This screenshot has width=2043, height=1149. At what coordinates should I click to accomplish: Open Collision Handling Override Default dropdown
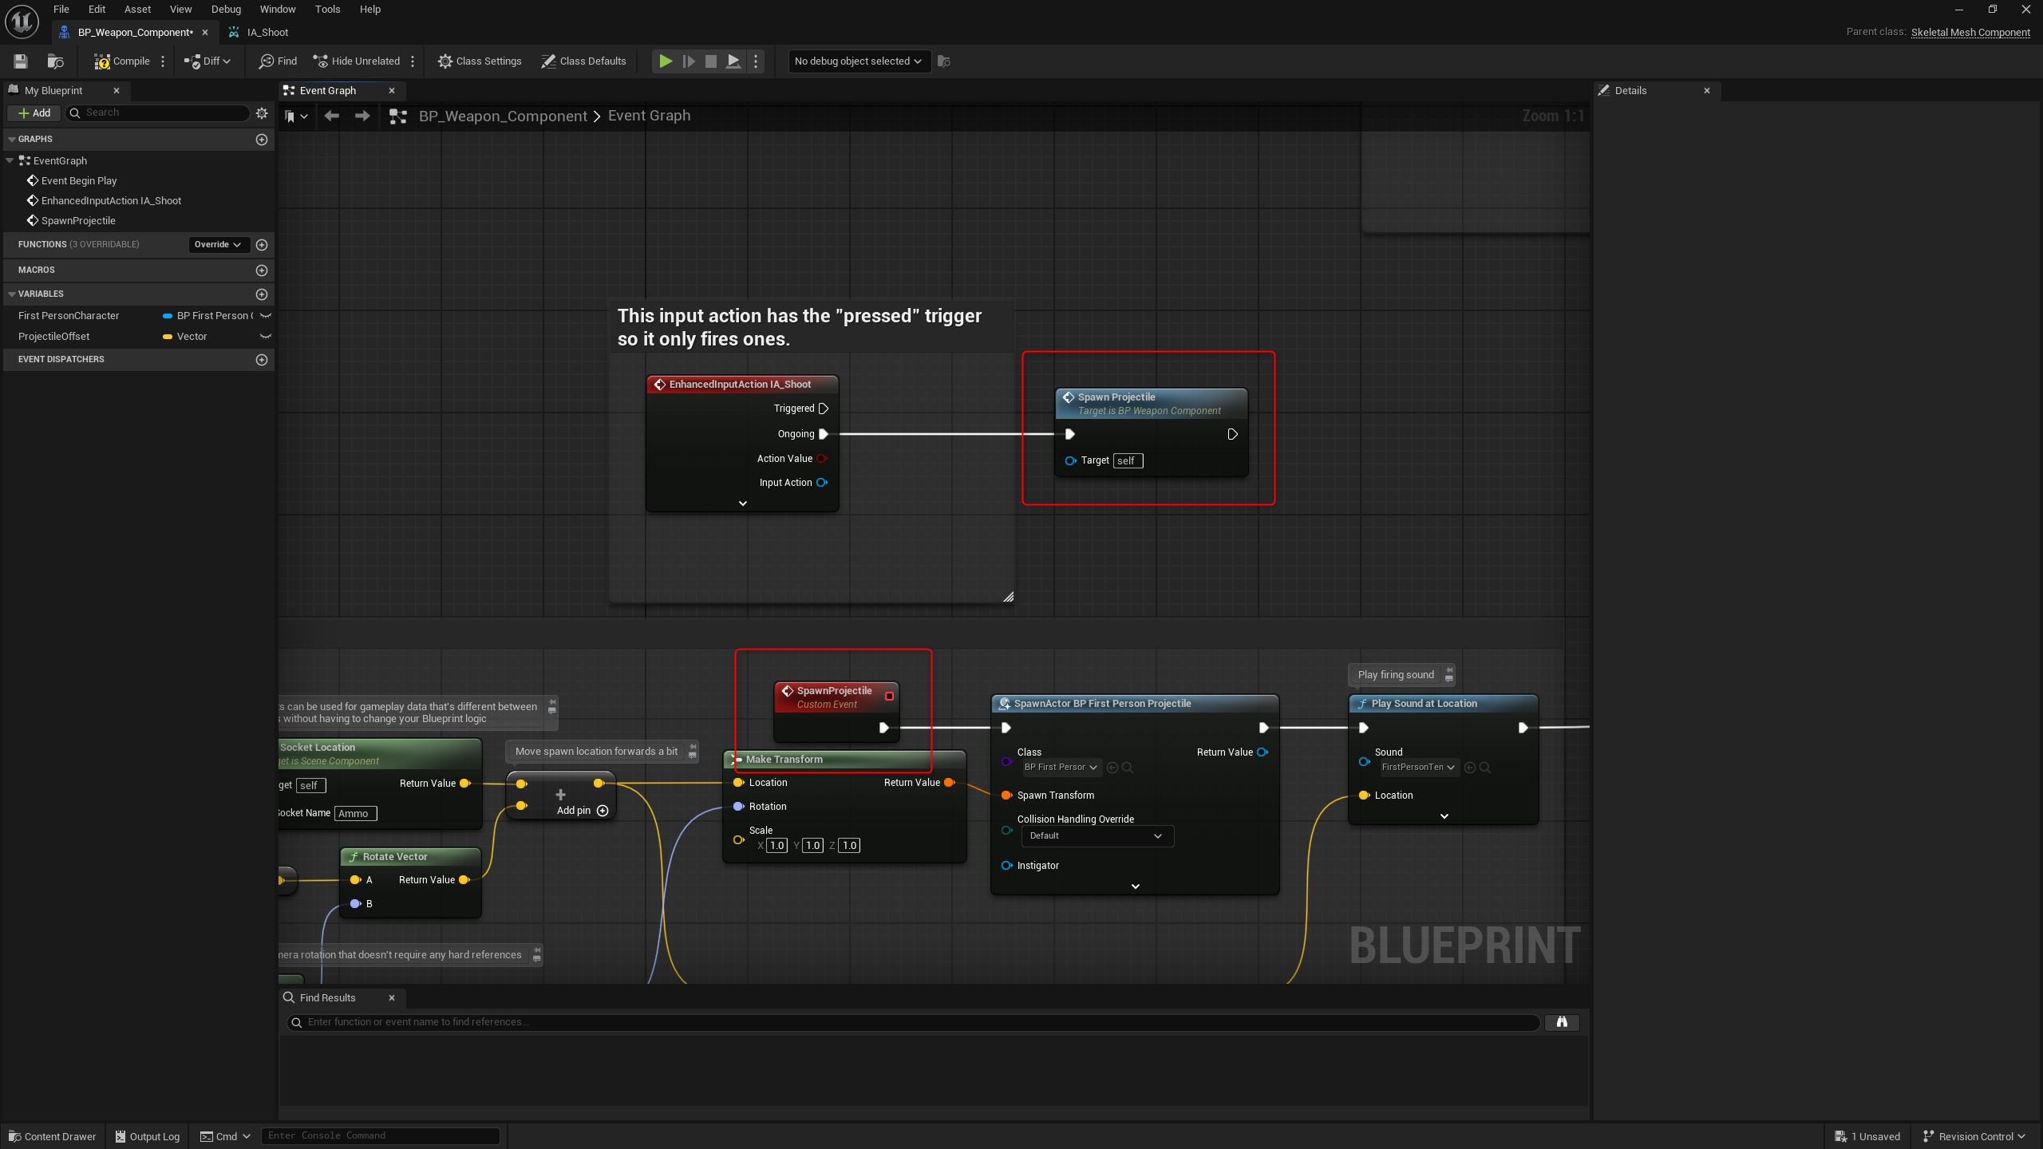coord(1097,835)
